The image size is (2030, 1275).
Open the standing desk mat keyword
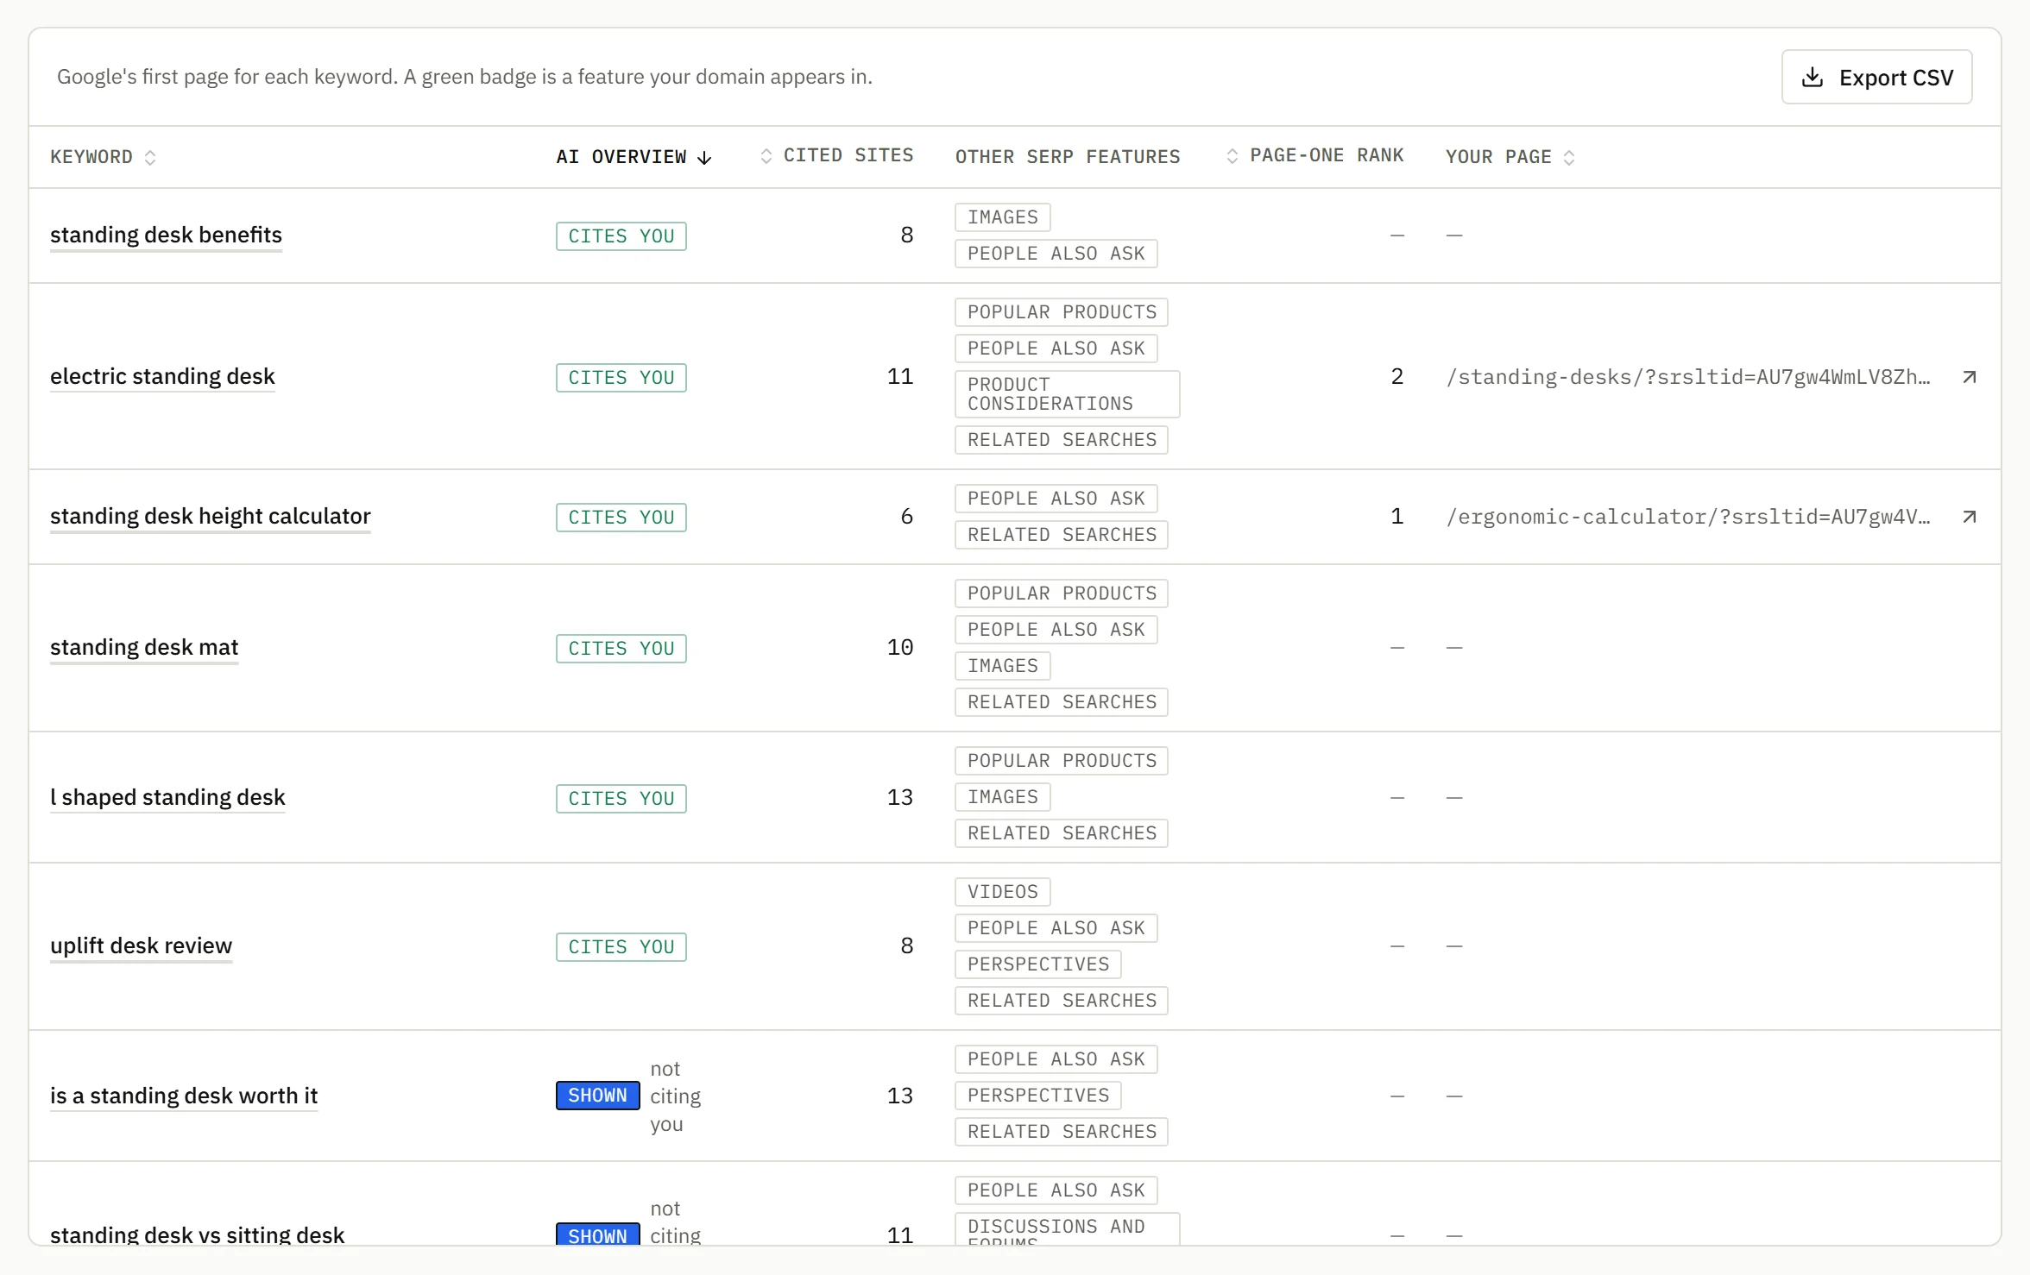click(x=144, y=648)
